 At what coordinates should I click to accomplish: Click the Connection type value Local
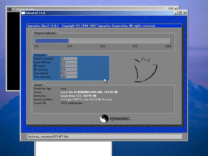63,88
